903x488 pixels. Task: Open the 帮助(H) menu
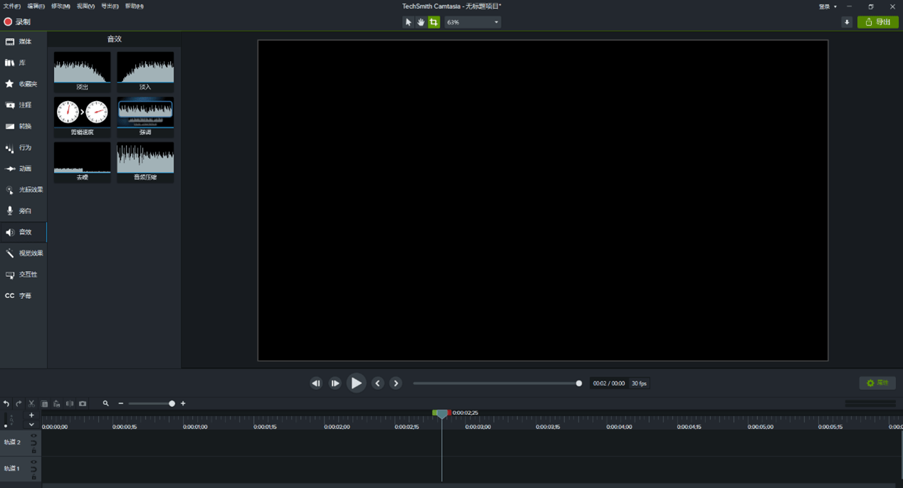pos(134,6)
